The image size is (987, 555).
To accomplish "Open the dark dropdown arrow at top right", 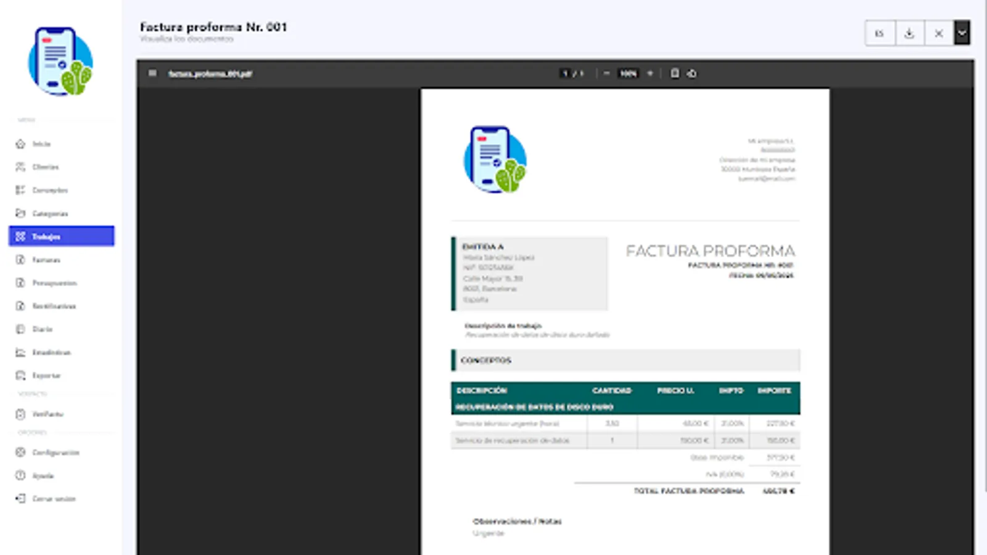I will (x=963, y=33).
